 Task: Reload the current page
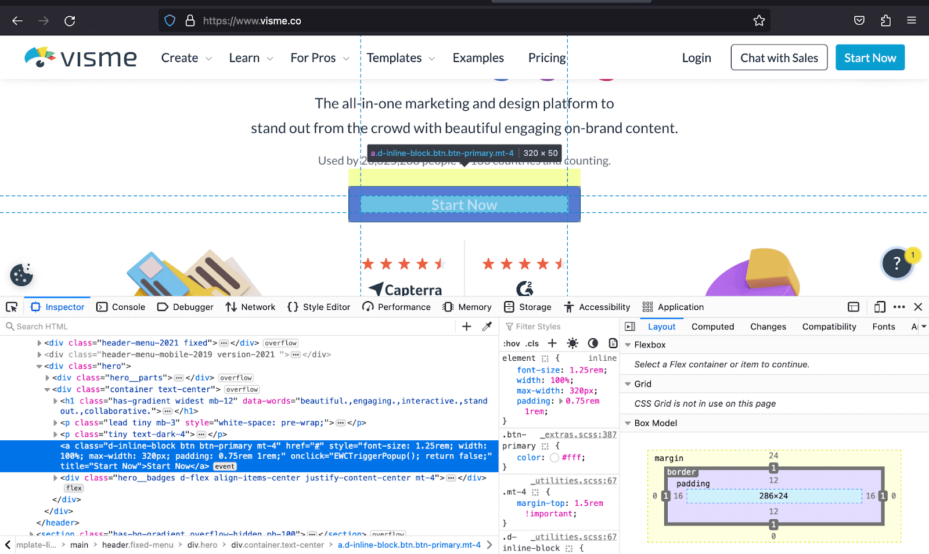[70, 21]
